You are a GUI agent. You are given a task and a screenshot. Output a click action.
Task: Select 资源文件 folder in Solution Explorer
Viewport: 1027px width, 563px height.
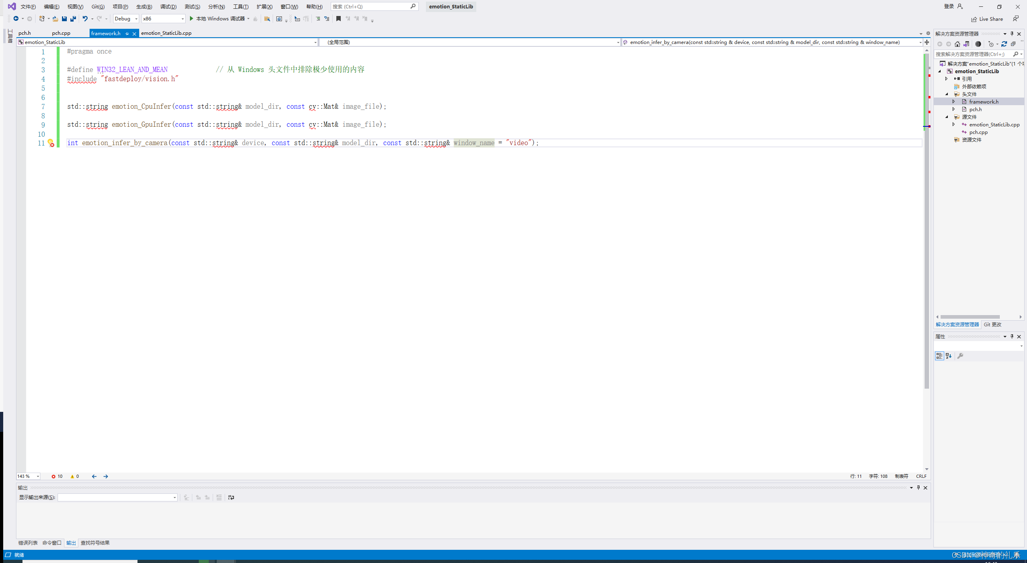click(x=971, y=140)
